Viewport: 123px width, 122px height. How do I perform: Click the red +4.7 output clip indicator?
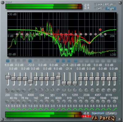[86, 116]
